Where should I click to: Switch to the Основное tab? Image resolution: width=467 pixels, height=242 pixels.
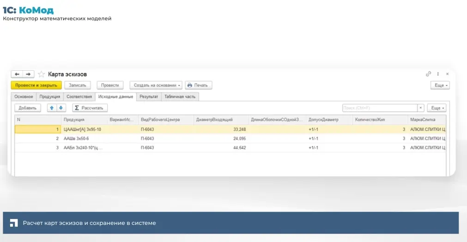tap(24, 97)
